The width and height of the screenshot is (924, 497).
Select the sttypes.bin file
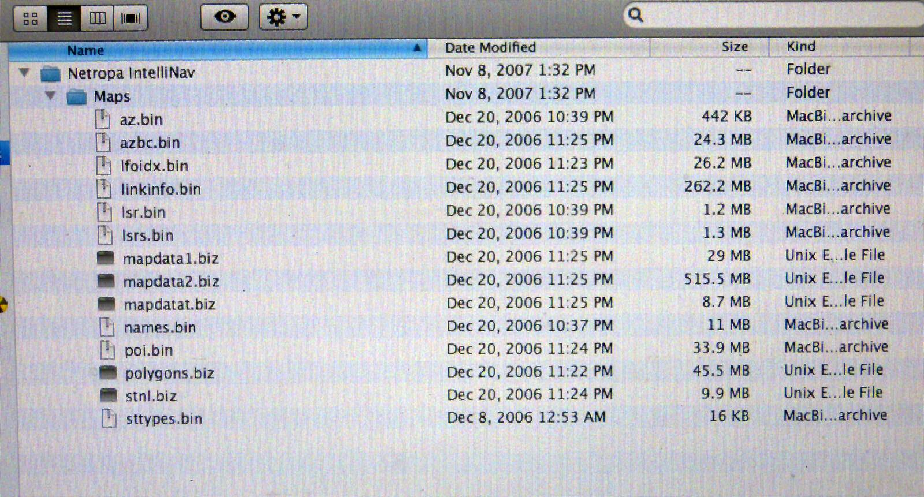point(164,419)
